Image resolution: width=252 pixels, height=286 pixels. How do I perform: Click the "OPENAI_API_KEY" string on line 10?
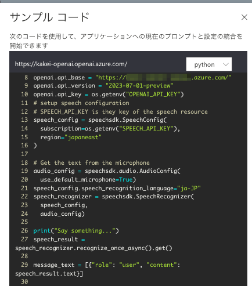click(x=154, y=95)
